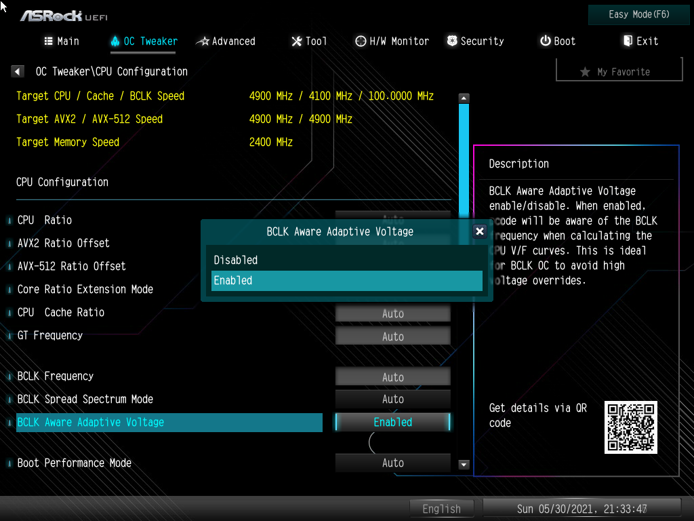The height and width of the screenshot is (521, 694).
Task: Open the GT Frequency value field
Action: point(392,336)
